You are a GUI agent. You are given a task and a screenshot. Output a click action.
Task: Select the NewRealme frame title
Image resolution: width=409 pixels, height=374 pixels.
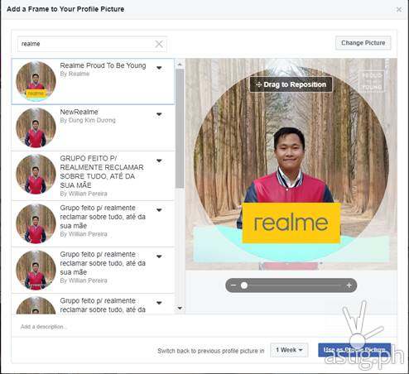coord(79,112)
